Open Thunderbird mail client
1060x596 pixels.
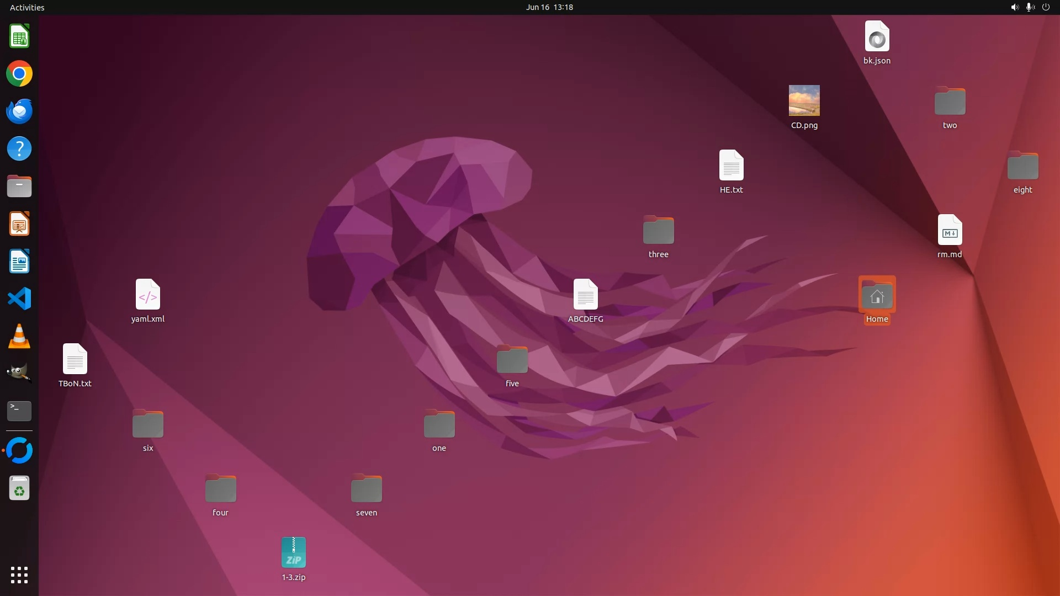[19, 111]
